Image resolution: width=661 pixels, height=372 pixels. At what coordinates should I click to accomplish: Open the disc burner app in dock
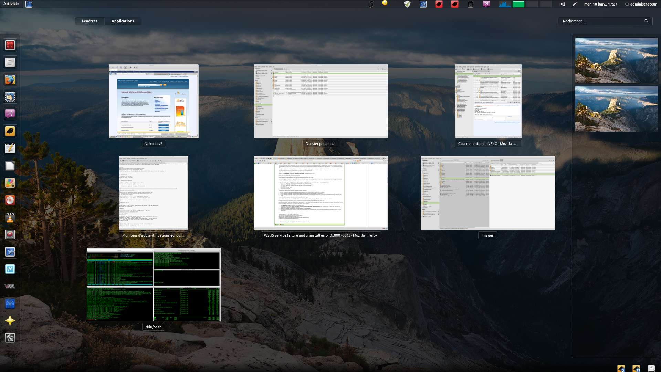(x=10, y=200)
